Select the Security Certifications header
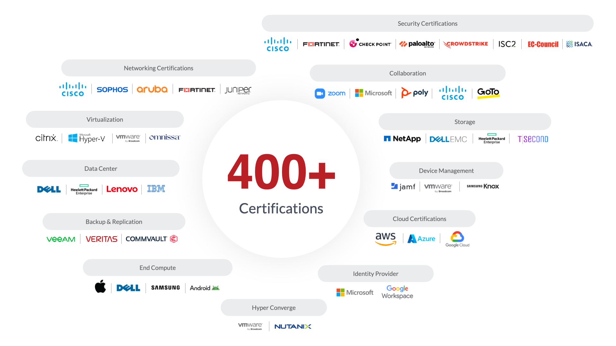The height and width of the screenshot is (346, 616). 427,23
